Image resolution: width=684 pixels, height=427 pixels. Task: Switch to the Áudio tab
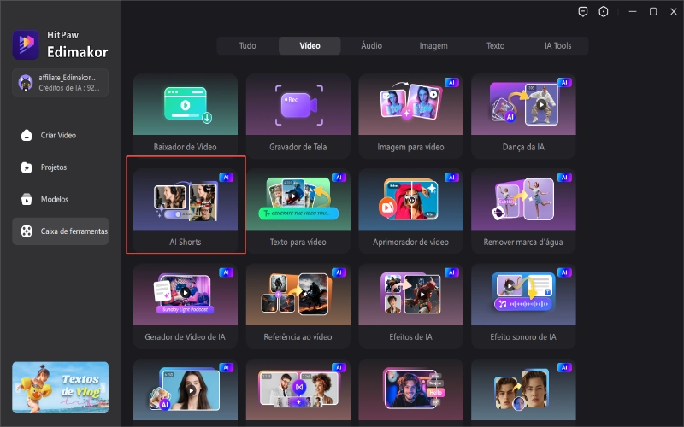click(x=371, y=45)
